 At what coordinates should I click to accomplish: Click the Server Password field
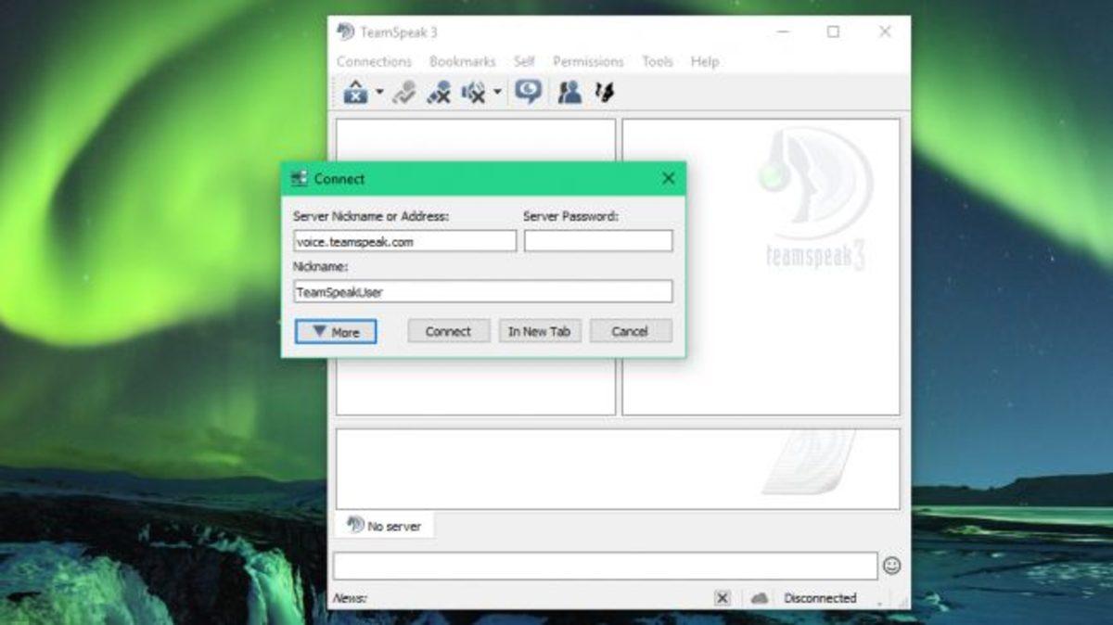point(598,241)
